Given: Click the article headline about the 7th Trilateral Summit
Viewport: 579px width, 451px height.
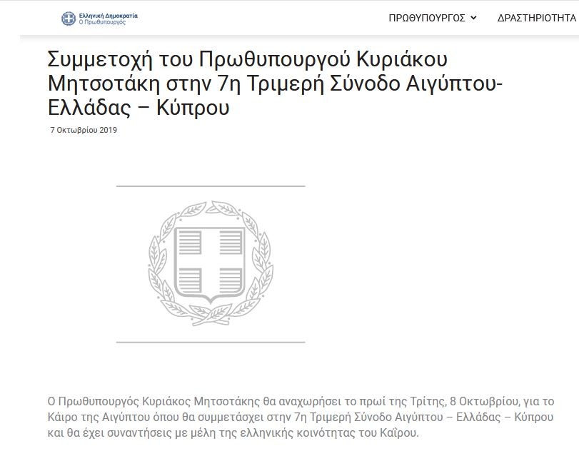Looking at the screenshot, I should coord(275,83).
